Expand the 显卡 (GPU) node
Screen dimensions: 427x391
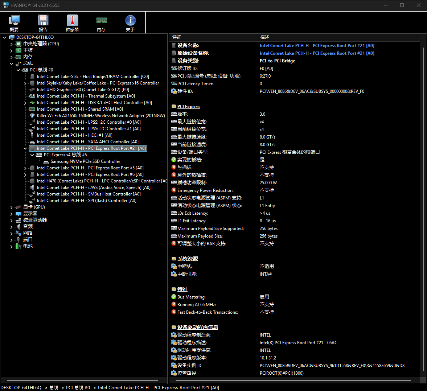(x=12, y=207)
